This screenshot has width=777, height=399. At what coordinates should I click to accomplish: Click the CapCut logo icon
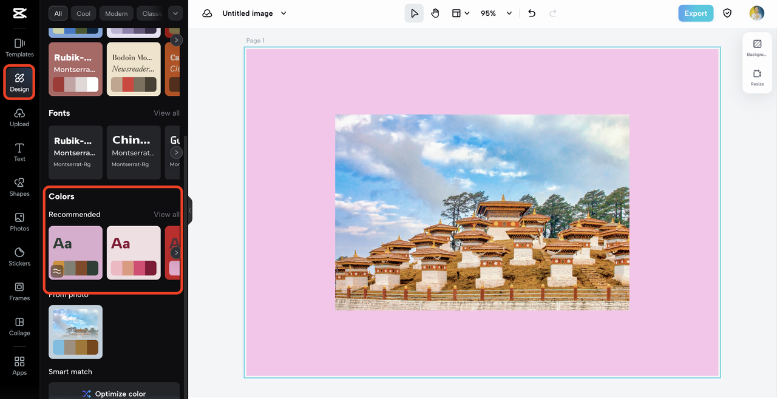19,14
